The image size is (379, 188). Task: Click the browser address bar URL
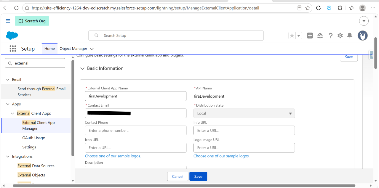tap(145, 8)
